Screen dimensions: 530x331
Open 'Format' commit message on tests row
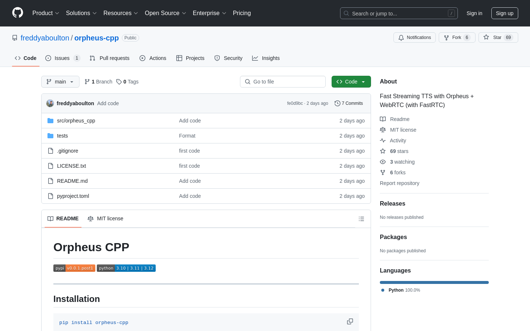click(187, 136)
